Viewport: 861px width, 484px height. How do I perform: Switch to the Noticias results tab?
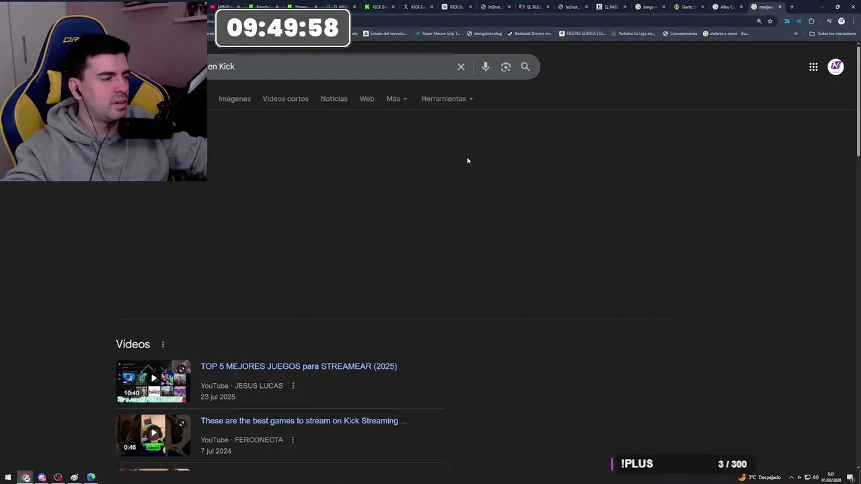click(x=334, y=99)
